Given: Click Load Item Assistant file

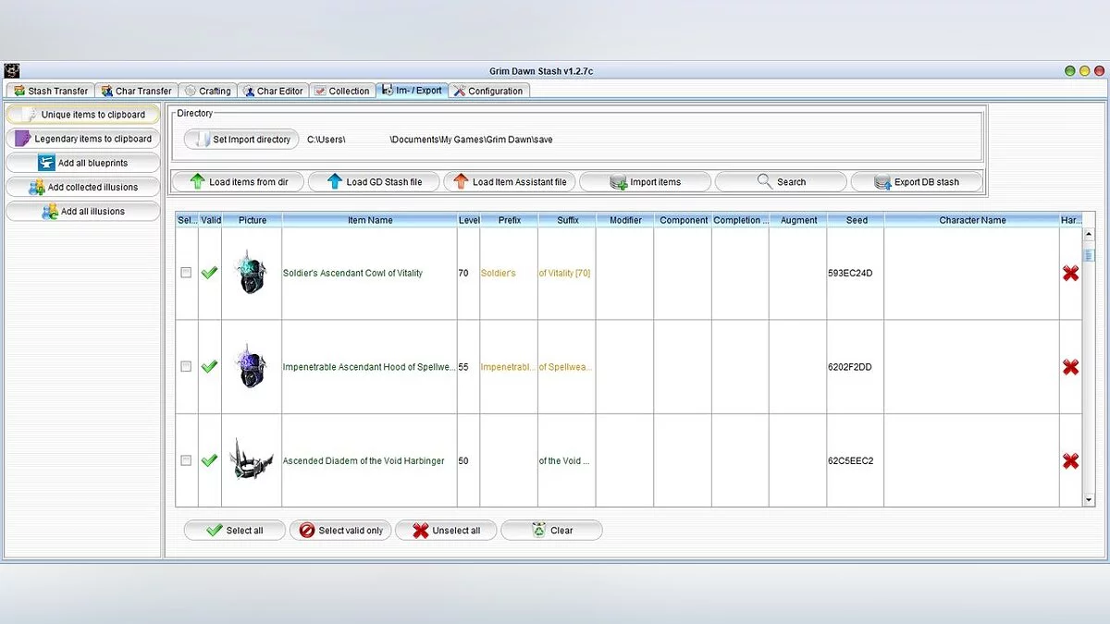Looking at the screenshot, I should (x=509, y=182).
